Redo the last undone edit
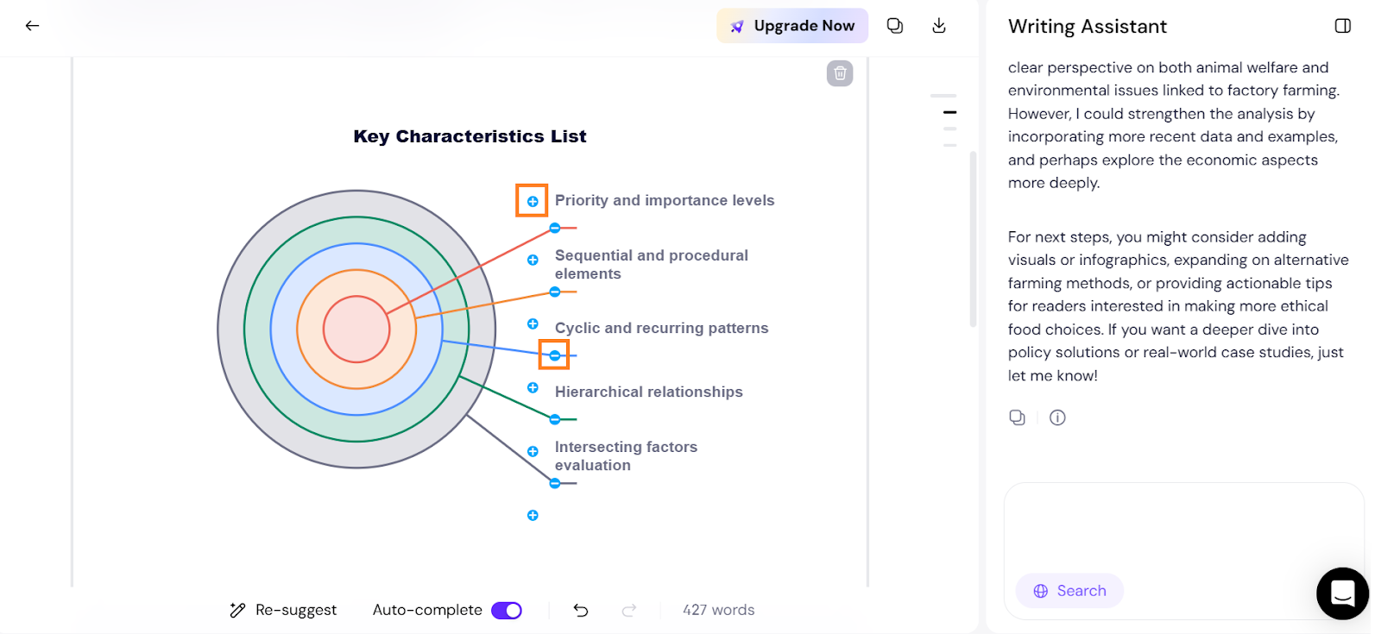The image size is (1381, 634). tap(629, 610)
